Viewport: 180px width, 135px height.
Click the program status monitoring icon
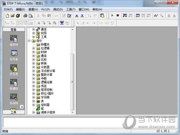[x=125, y=15]
